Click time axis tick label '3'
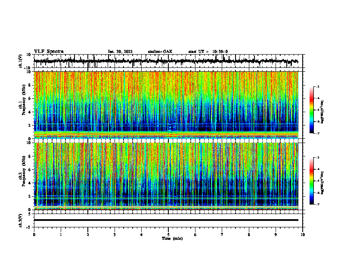The width and height of the screenshot is (341, 263). point(115,235)
